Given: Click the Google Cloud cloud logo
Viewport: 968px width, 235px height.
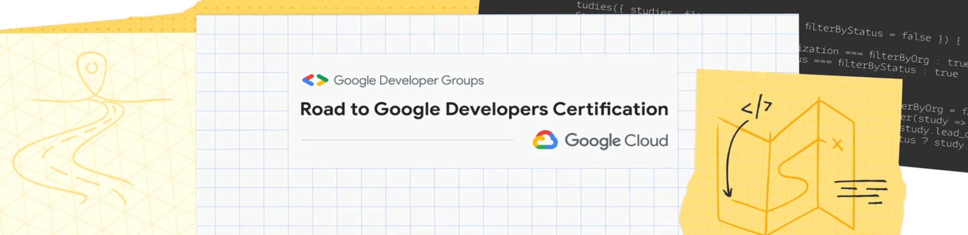Looking at the screenshot, I should point(545,140).
